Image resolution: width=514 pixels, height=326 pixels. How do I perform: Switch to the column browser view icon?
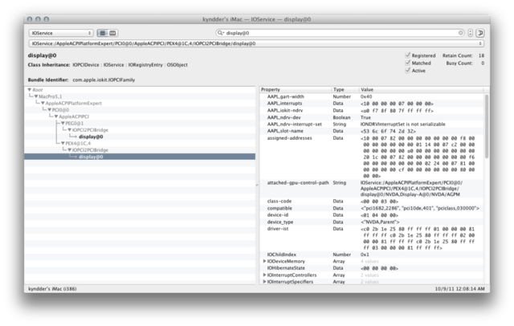(112, 33)
